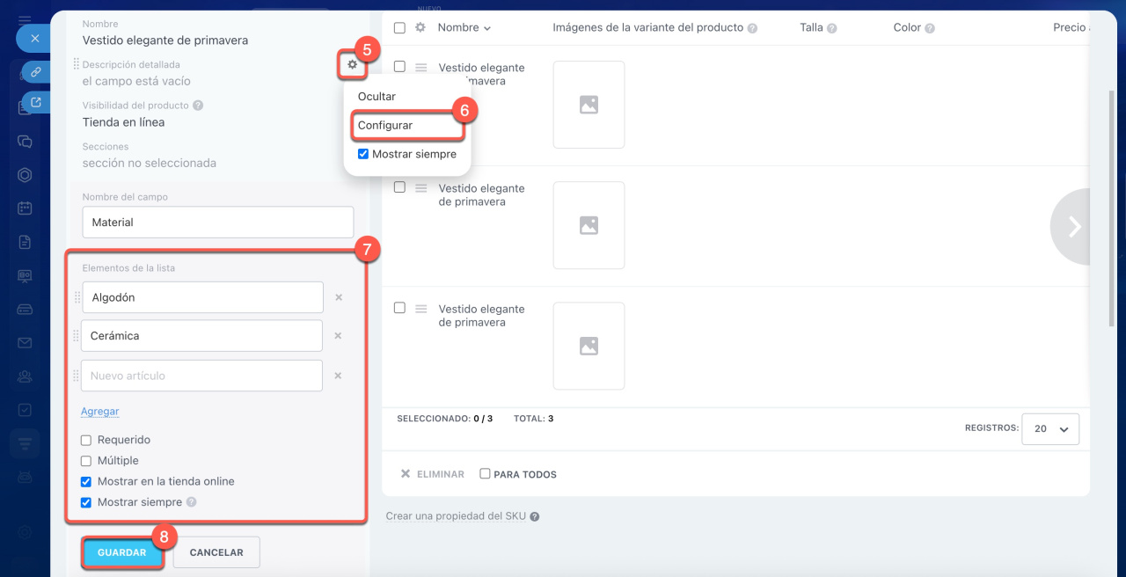The image size is (1126, 577).
Task: Choose Ocultar in the field menu
Action: click(x=377, y=96)
